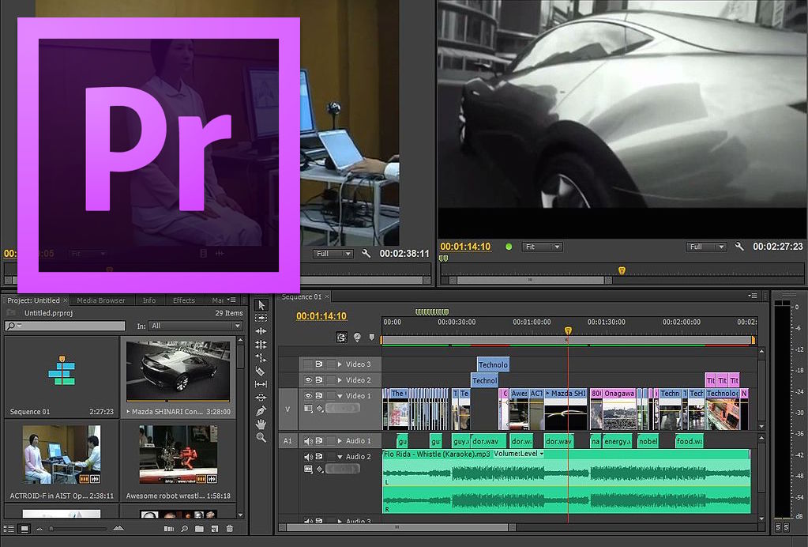The image size is (808, 547).
Task: Toggle the timeline Snap button
Action: click(341, 338)
